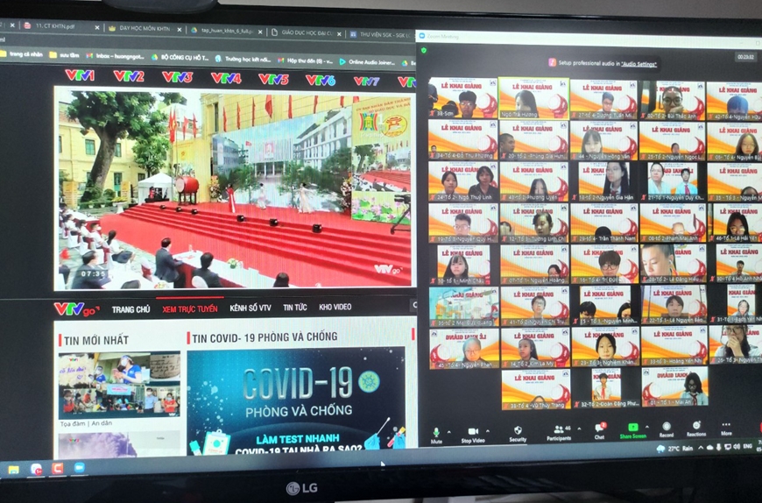Image resolution: width=762 pixels, height=503 pixels.
Task: Open the volume speaker icon in system tray
Action: click(737, 446)
